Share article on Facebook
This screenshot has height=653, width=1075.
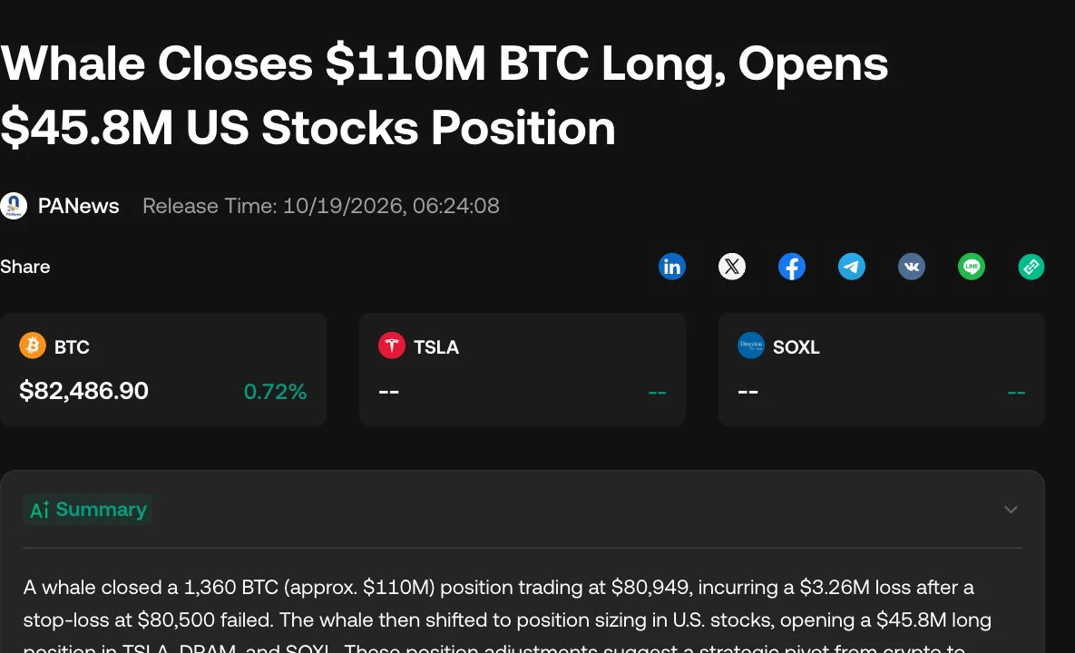pyautogui.click(x=791, y=267)
